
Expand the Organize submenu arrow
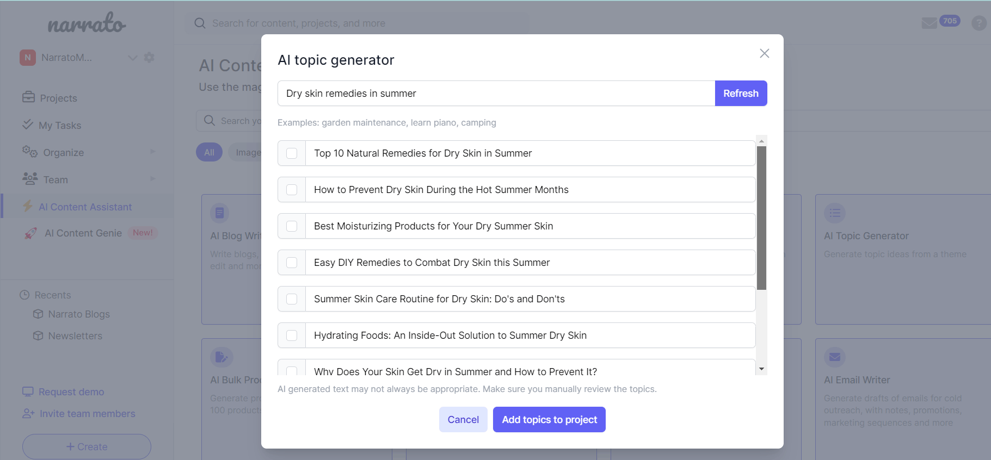coord(153,152)
